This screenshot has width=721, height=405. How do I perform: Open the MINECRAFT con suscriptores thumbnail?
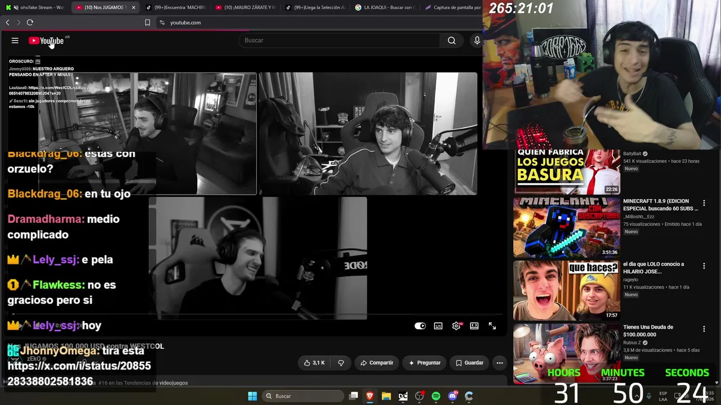click(x=567, y=227)
